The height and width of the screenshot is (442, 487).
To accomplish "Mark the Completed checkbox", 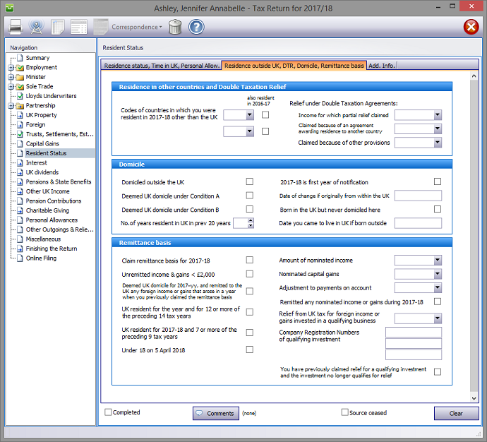I will 108,412.
